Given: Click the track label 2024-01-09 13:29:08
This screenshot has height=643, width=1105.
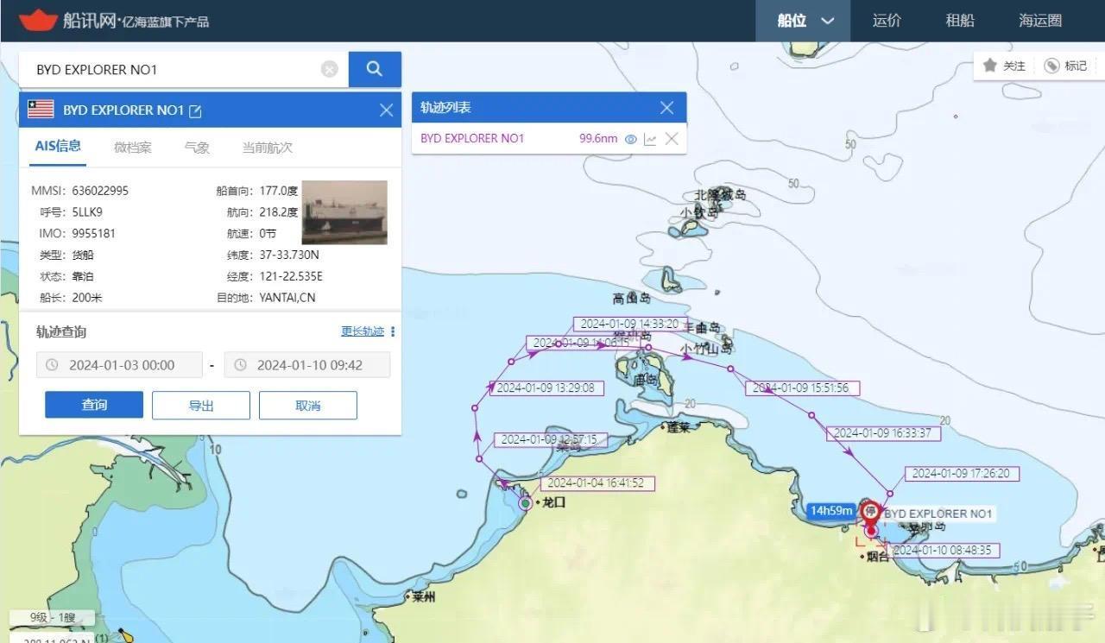Looking at the screenshot, I should (546, 388).
